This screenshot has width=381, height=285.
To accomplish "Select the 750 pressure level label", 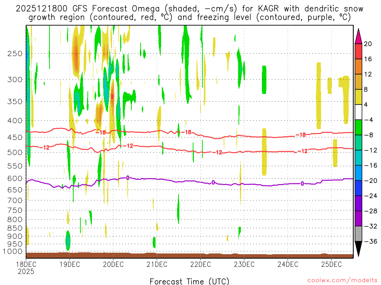I will pos(15,210).
